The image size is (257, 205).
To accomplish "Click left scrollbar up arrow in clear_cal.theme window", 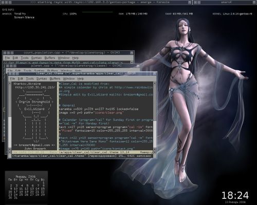I will (10, 83).
